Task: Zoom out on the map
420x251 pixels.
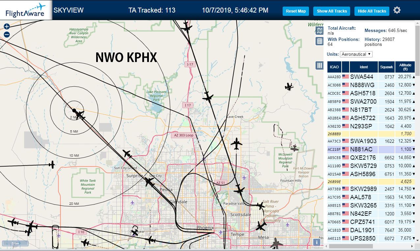Action: [7, 34]
